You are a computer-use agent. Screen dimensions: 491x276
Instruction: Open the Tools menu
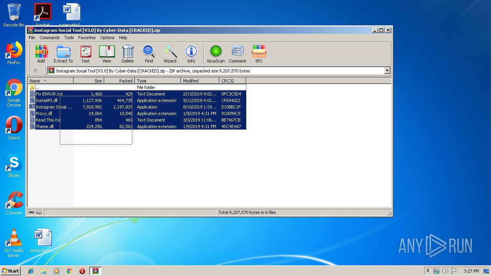click(x=69, y=38)
